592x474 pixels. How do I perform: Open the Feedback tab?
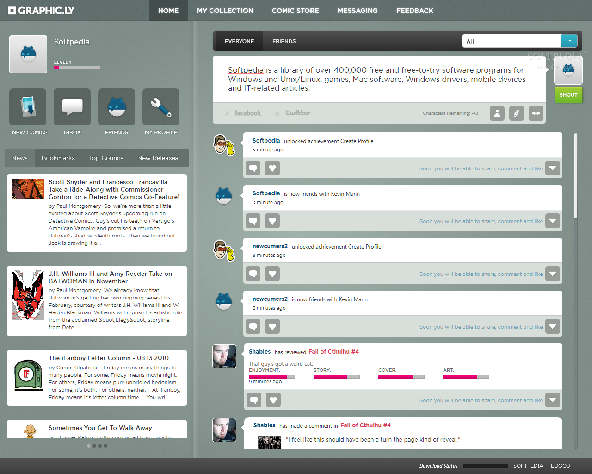coord(415,11)
